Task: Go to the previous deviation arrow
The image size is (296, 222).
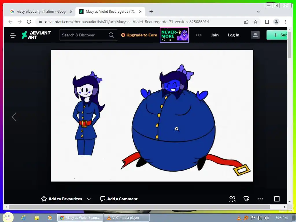Action: (x=14, y=117)
